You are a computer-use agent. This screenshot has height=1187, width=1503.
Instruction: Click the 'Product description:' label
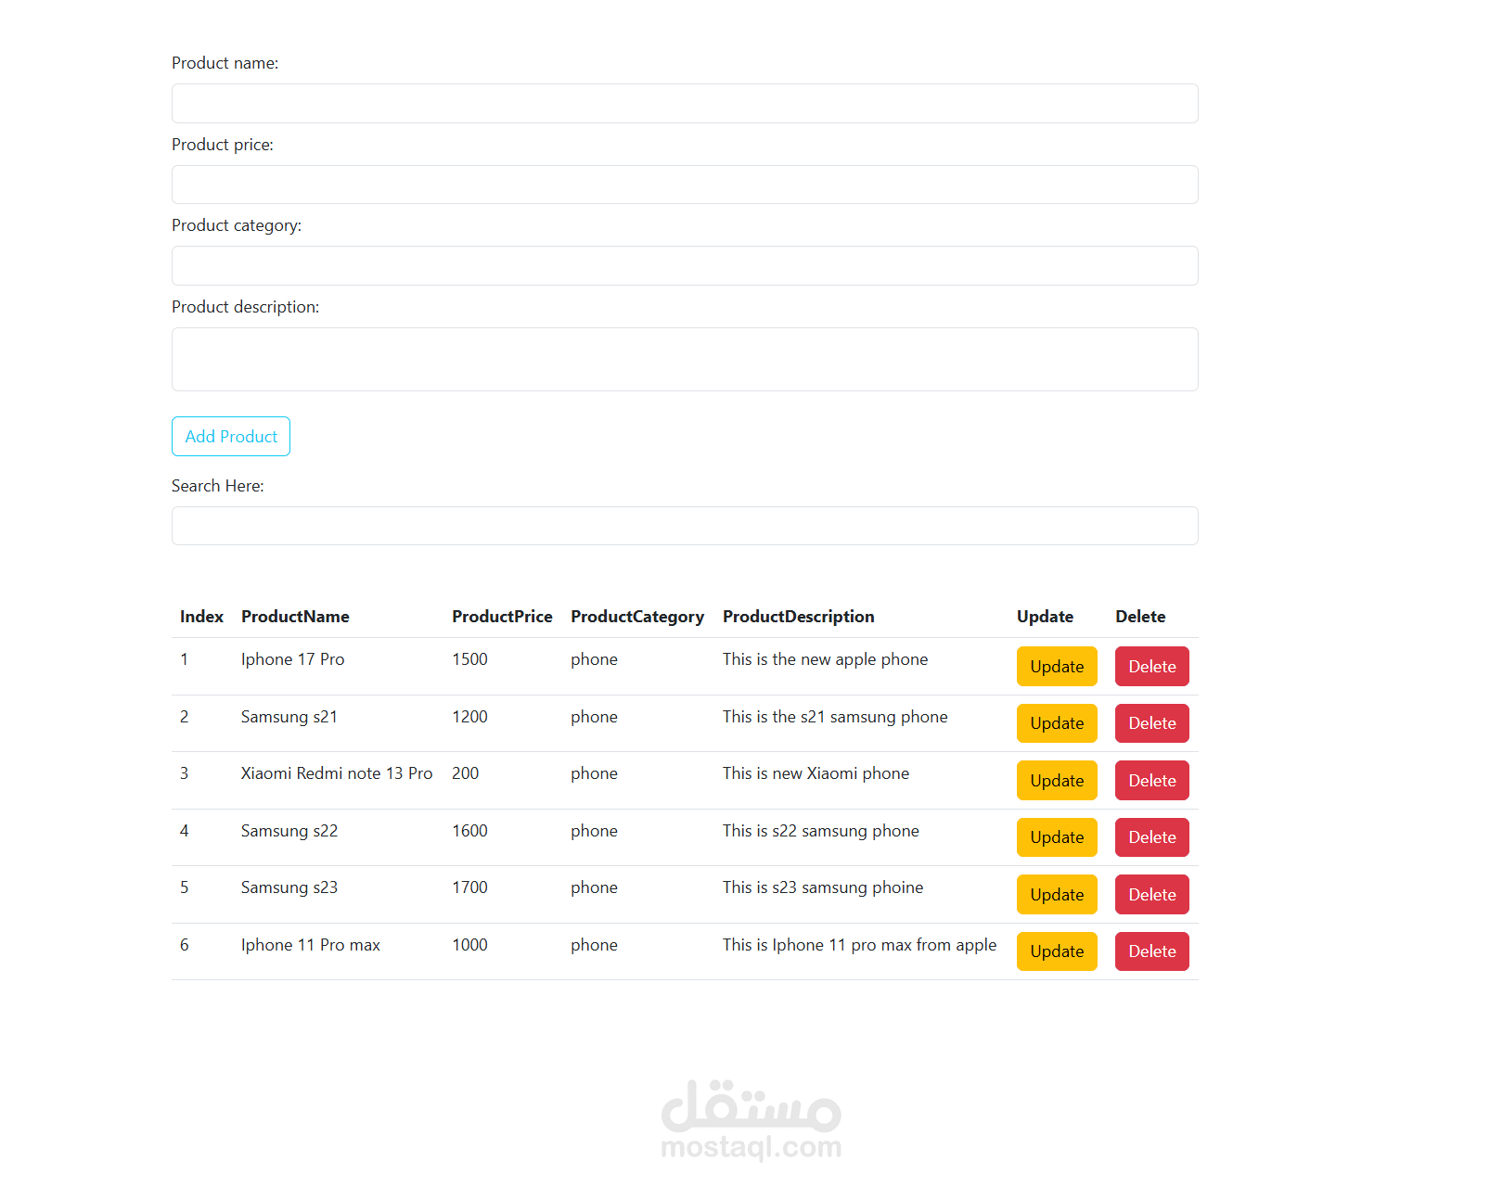pyautogui.click(x=245, y=307)
